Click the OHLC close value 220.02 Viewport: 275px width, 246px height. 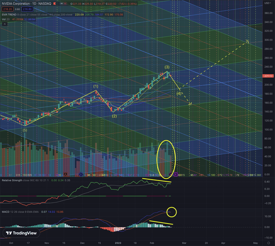tap(112, 3)
